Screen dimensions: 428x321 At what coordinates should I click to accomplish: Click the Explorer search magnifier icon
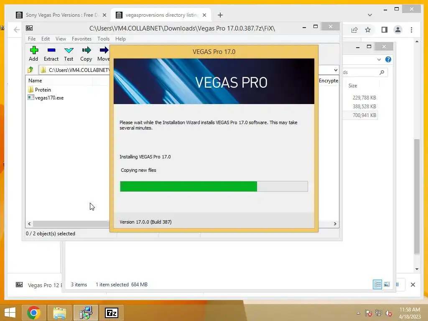tap(382, 72)
